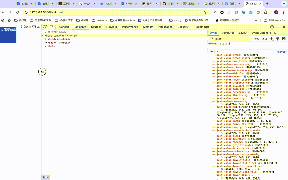Click the new style rule plus icon

click(x=272, y=39)
